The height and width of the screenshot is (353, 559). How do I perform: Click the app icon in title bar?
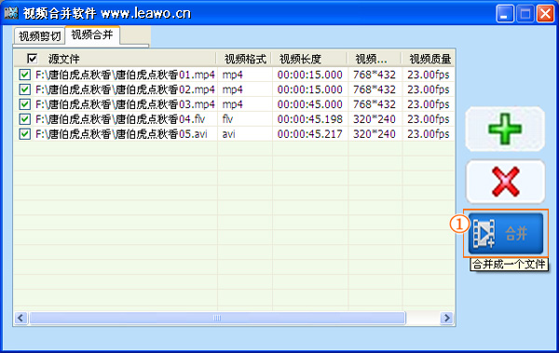[x=11, y=13]
